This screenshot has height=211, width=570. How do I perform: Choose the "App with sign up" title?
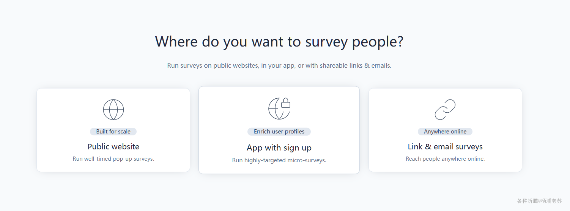[279, 148]
